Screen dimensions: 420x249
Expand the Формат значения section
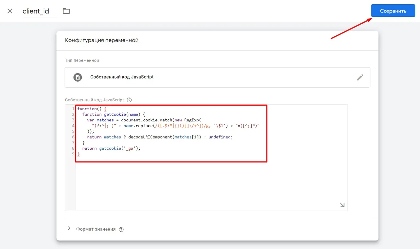pyautogui.click(x=69, y=228)
